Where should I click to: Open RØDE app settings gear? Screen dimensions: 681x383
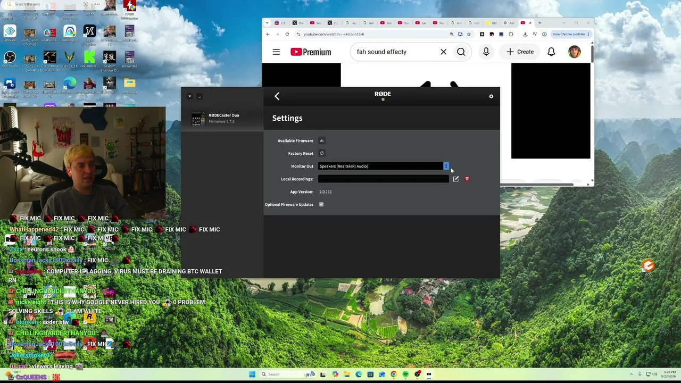point(491,96)
